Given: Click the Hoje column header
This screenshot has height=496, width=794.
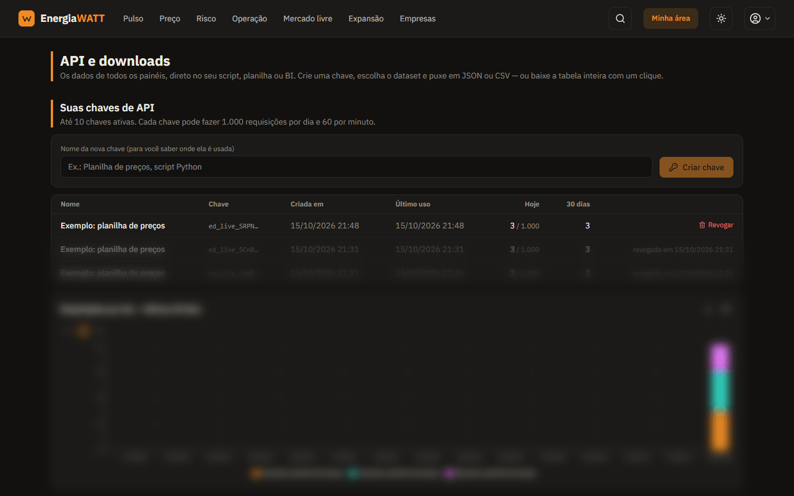Looking at the screenshot, I should (x=532, y=204).
